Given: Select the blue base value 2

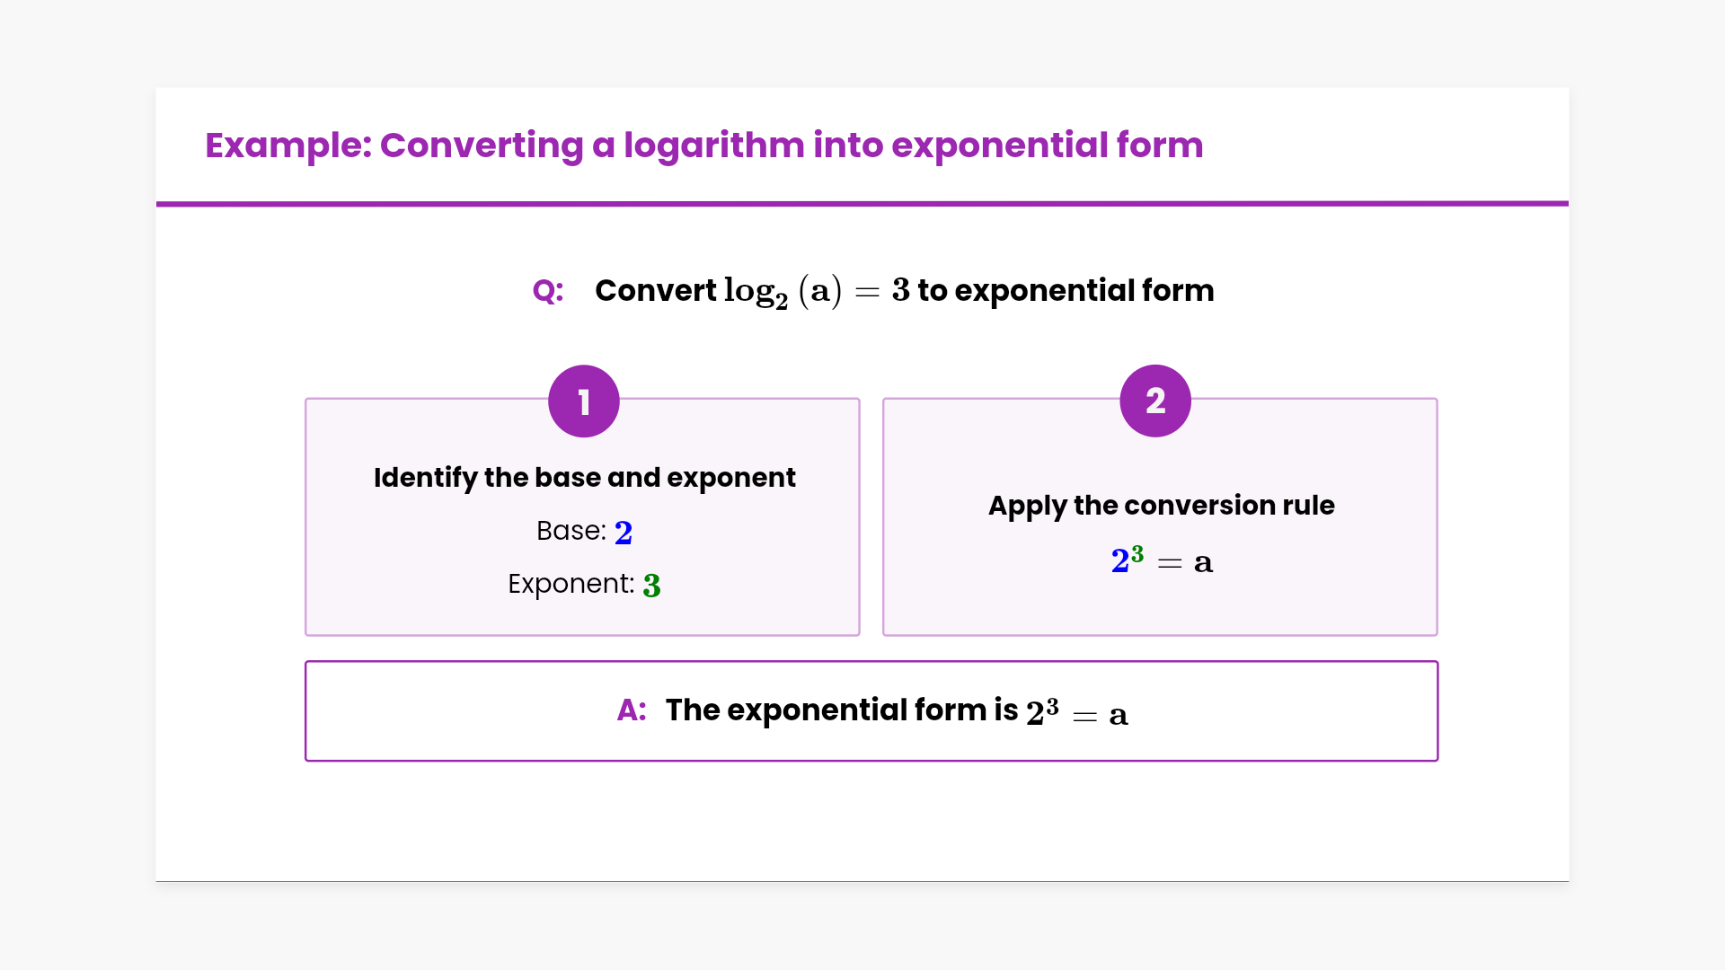Looking at the screenshot, I should pos(624,533).
